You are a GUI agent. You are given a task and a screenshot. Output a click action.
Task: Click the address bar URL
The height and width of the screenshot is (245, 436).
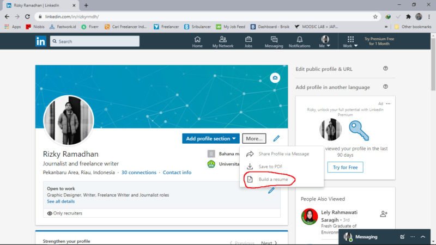pyautogui.click(x=72, y=17)
